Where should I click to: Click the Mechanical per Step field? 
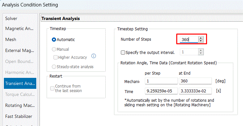click(161, 81)
